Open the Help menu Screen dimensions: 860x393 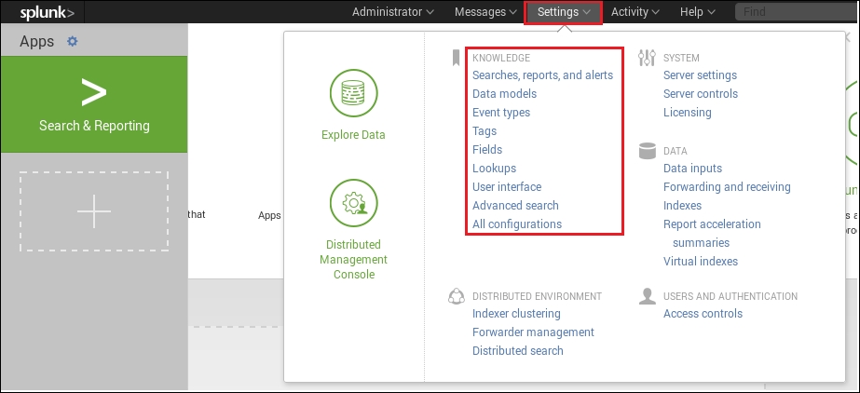pyautogui.click(x=698, y=12)
